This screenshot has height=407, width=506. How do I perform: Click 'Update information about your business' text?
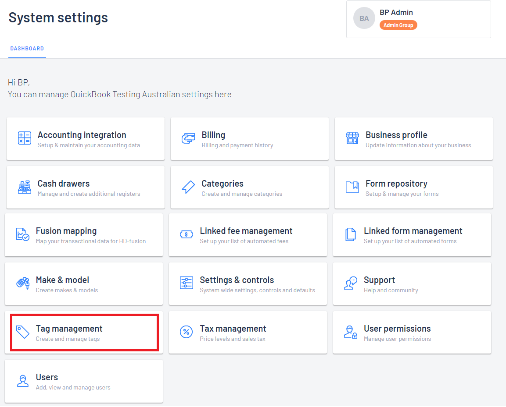[418, 145]
